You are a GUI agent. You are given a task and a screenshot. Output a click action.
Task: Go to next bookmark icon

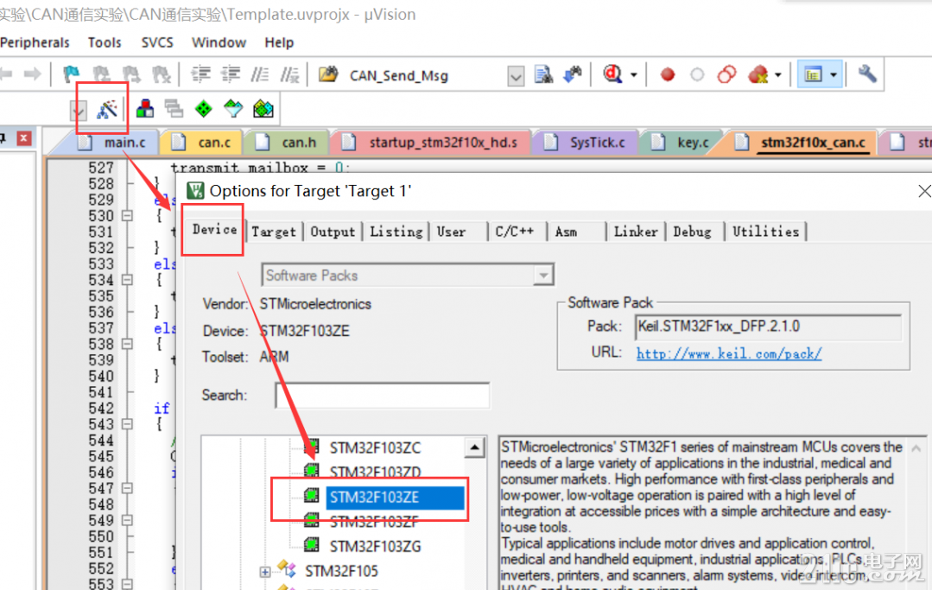pos(131,74)
